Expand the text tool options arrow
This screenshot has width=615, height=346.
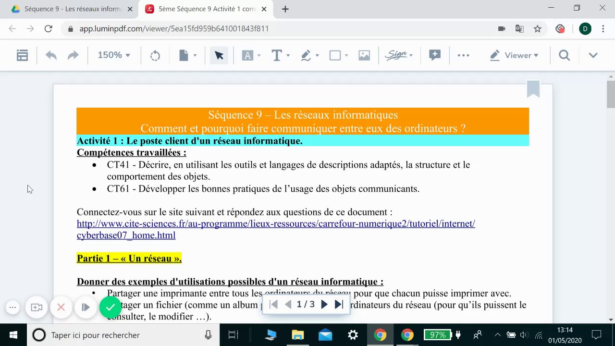(x=288, y=56)
